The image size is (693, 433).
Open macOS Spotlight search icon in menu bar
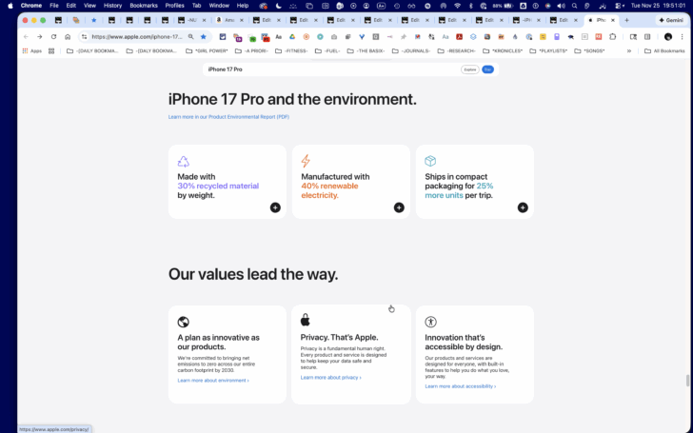coord(574,6)
